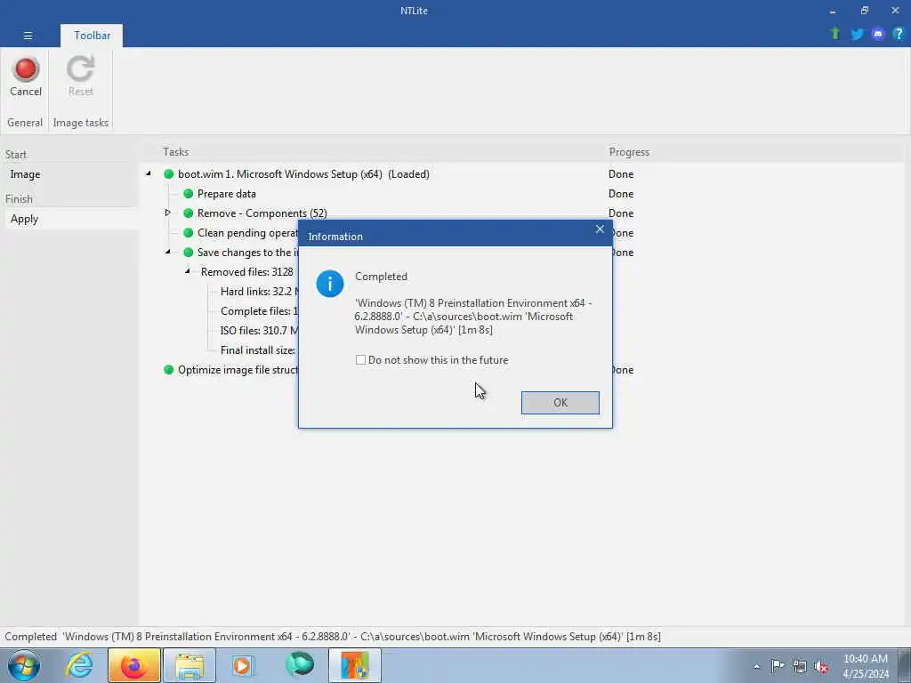911x683 pixels.
Task: Collapse the Save changes tree node
Action: click(168, 252)
